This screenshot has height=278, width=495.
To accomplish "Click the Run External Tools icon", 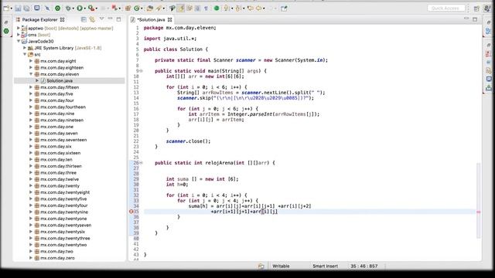I will 91,8.
